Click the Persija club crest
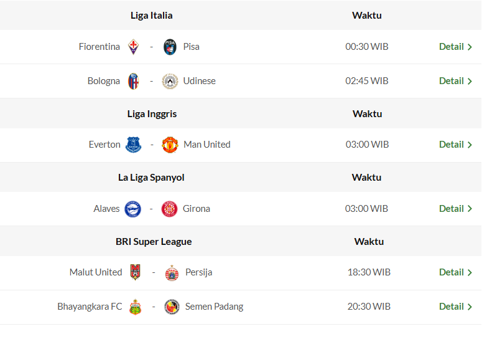The width and height of the screenshot is (487, 339). coord(172,272)
